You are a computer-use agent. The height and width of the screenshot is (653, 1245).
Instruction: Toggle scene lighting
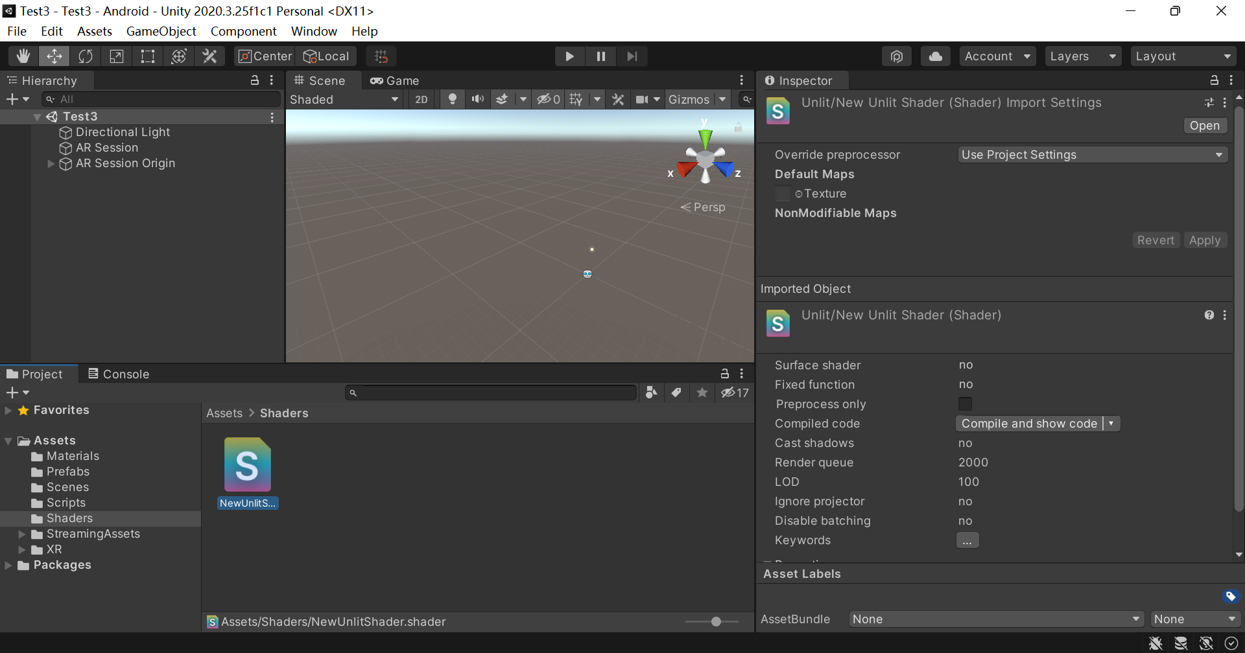[453, 99]
